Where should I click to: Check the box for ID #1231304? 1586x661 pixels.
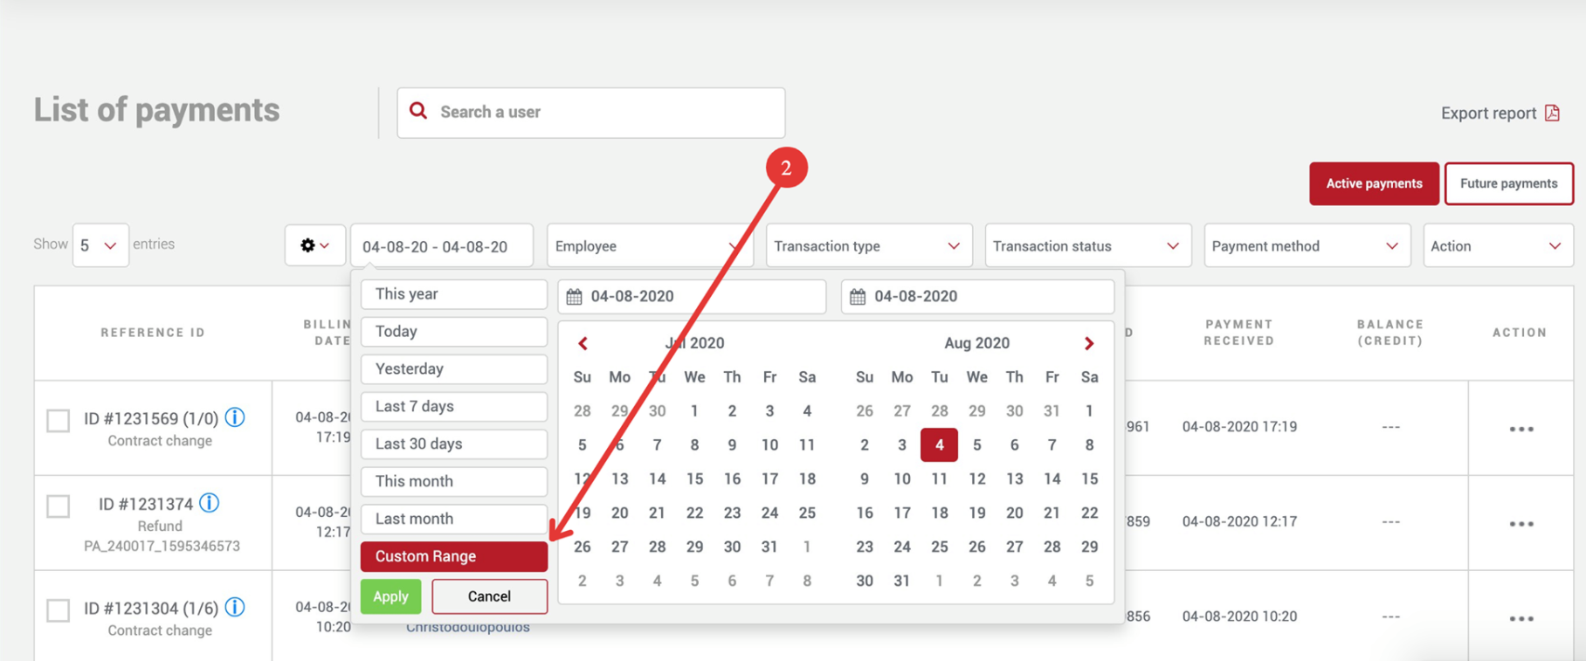click(x=59, y=609)
